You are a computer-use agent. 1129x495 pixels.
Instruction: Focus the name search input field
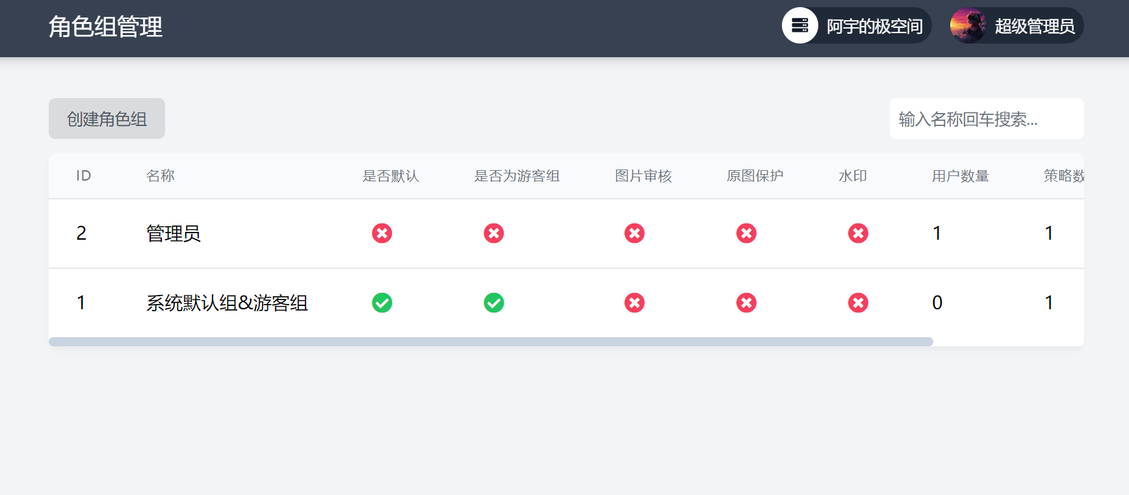986,119
